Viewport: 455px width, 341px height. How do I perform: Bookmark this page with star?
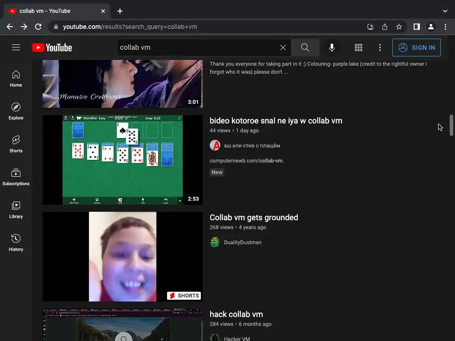[399, 27]
